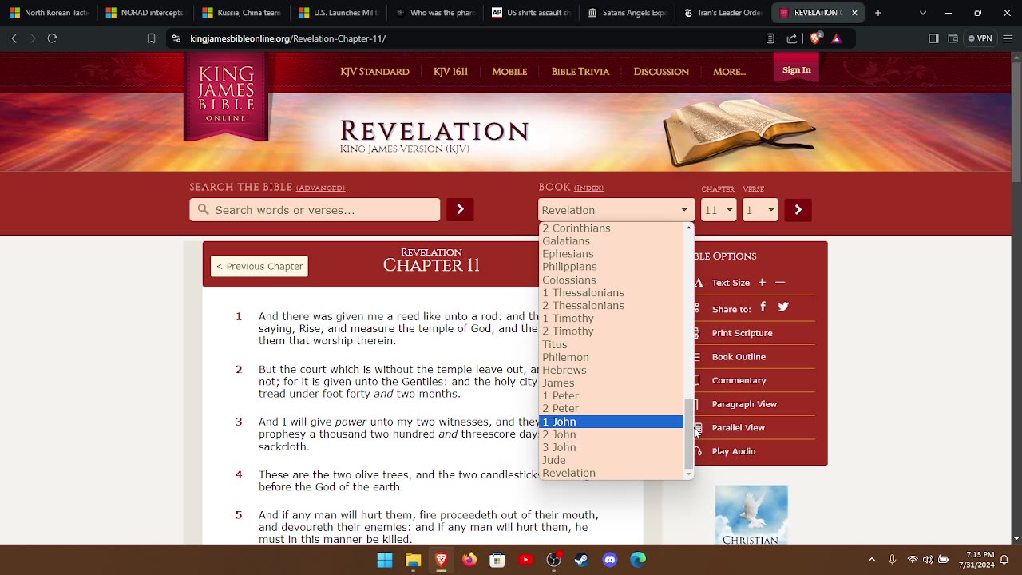Share to Twitter bird icon
1022x575 pixels.
pos(783,307)
